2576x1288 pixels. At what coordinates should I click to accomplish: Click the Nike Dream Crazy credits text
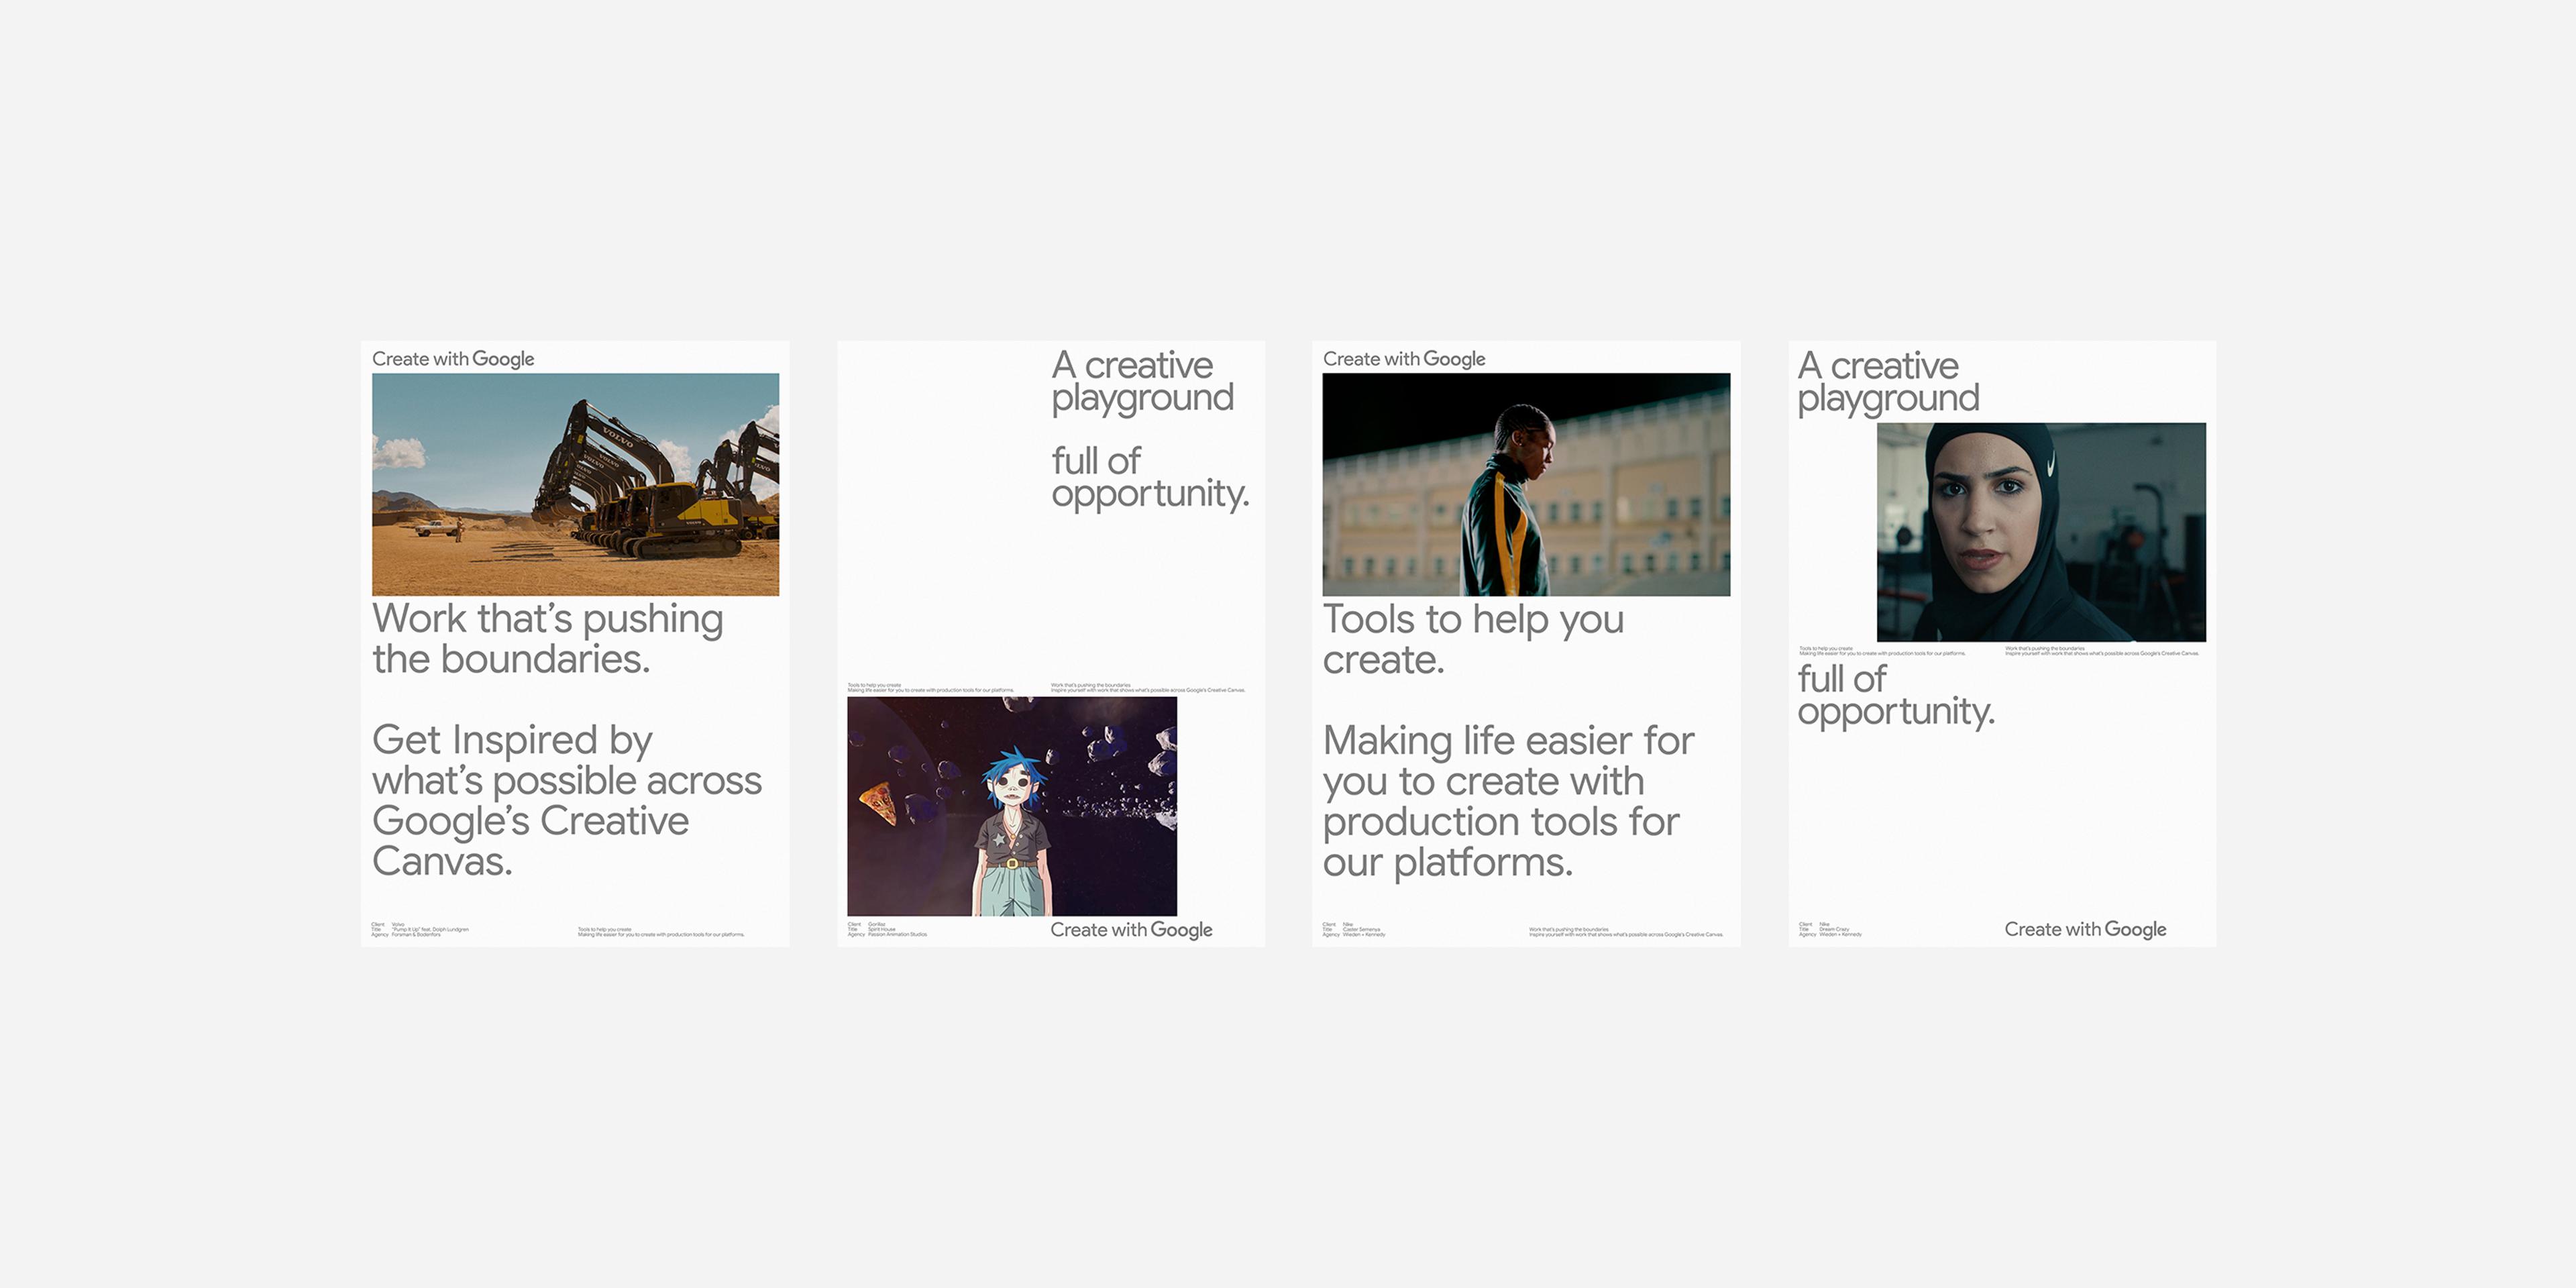pos(1829,930)
